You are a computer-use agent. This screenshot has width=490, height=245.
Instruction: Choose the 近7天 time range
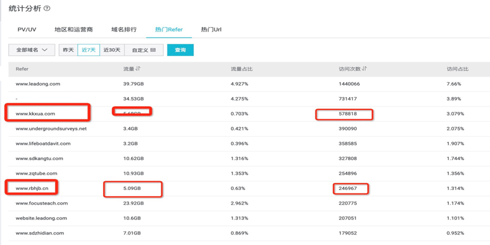click(89, 50)
